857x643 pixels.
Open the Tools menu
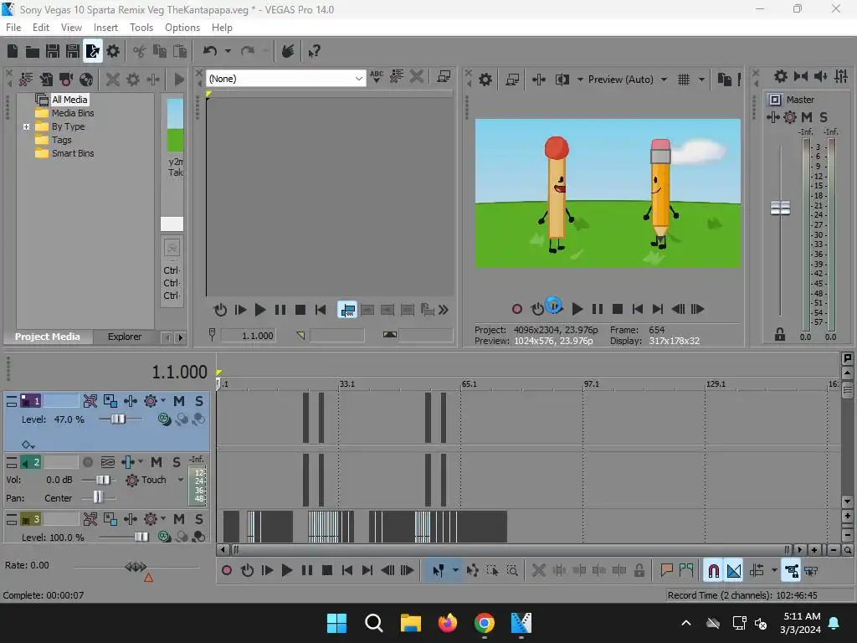(x=141, y=28)
